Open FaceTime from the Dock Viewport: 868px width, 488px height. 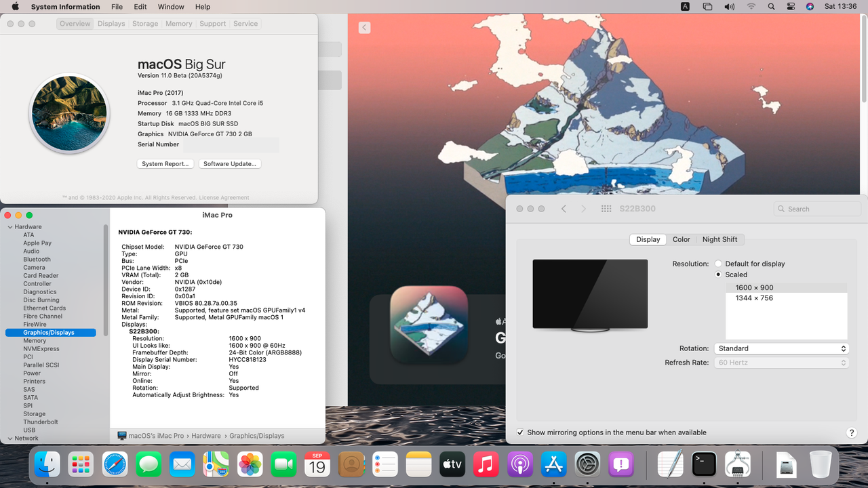pos(284,464)
